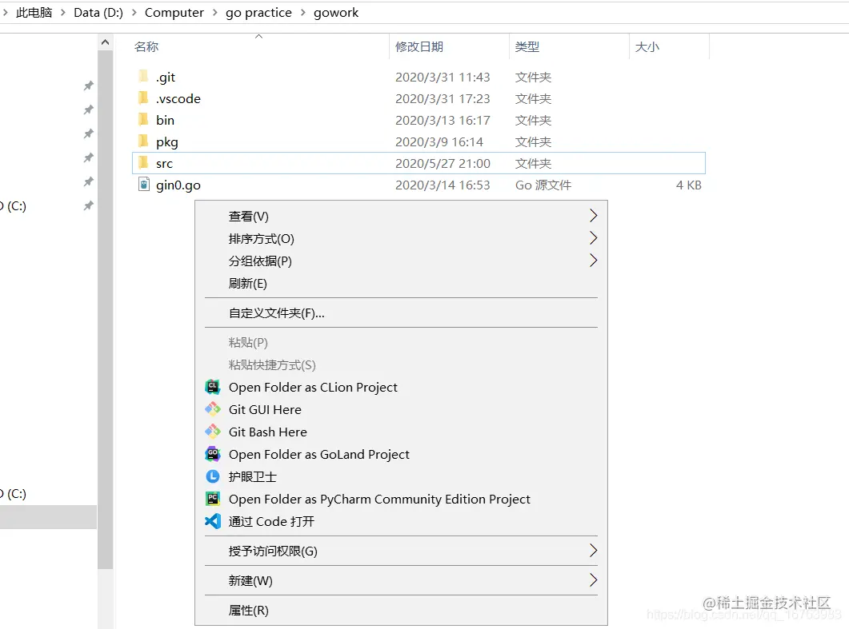
Task: Click the CLion icon in context menu
Action: pyautogui.click(x=212, y=387)
